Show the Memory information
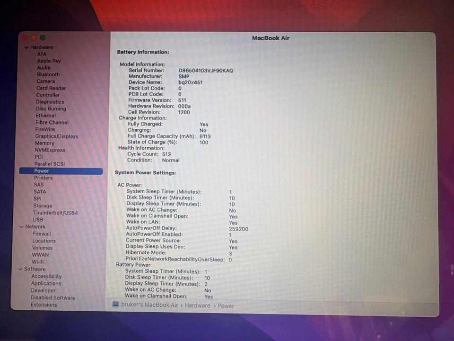The width and height of the screenshot is (454, 341). [x=44, y=143]
